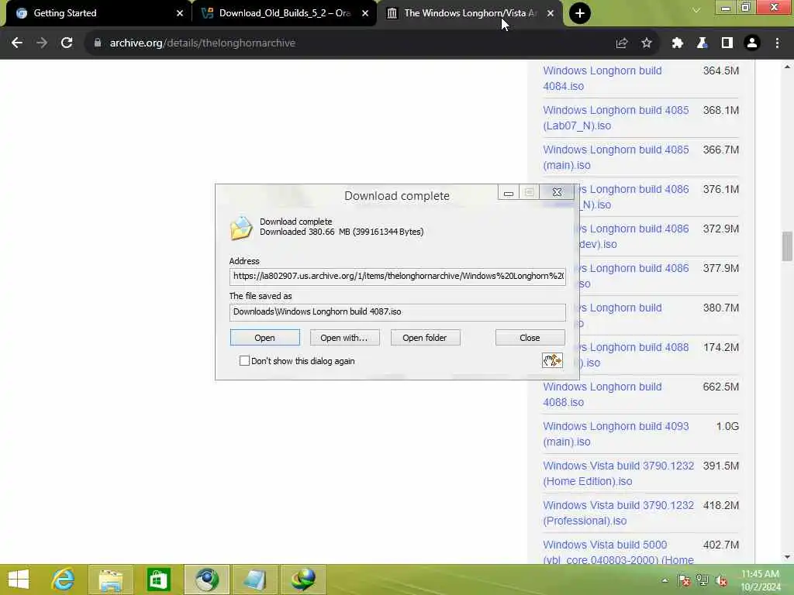Open Windows Store from taskbar
The image size is (794, 595).
pos(158,580)
